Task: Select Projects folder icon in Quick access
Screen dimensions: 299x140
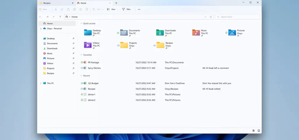Action: 124,45
